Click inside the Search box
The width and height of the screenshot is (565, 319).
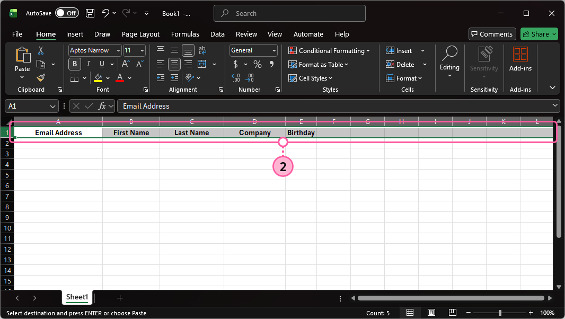pos(289,13)
